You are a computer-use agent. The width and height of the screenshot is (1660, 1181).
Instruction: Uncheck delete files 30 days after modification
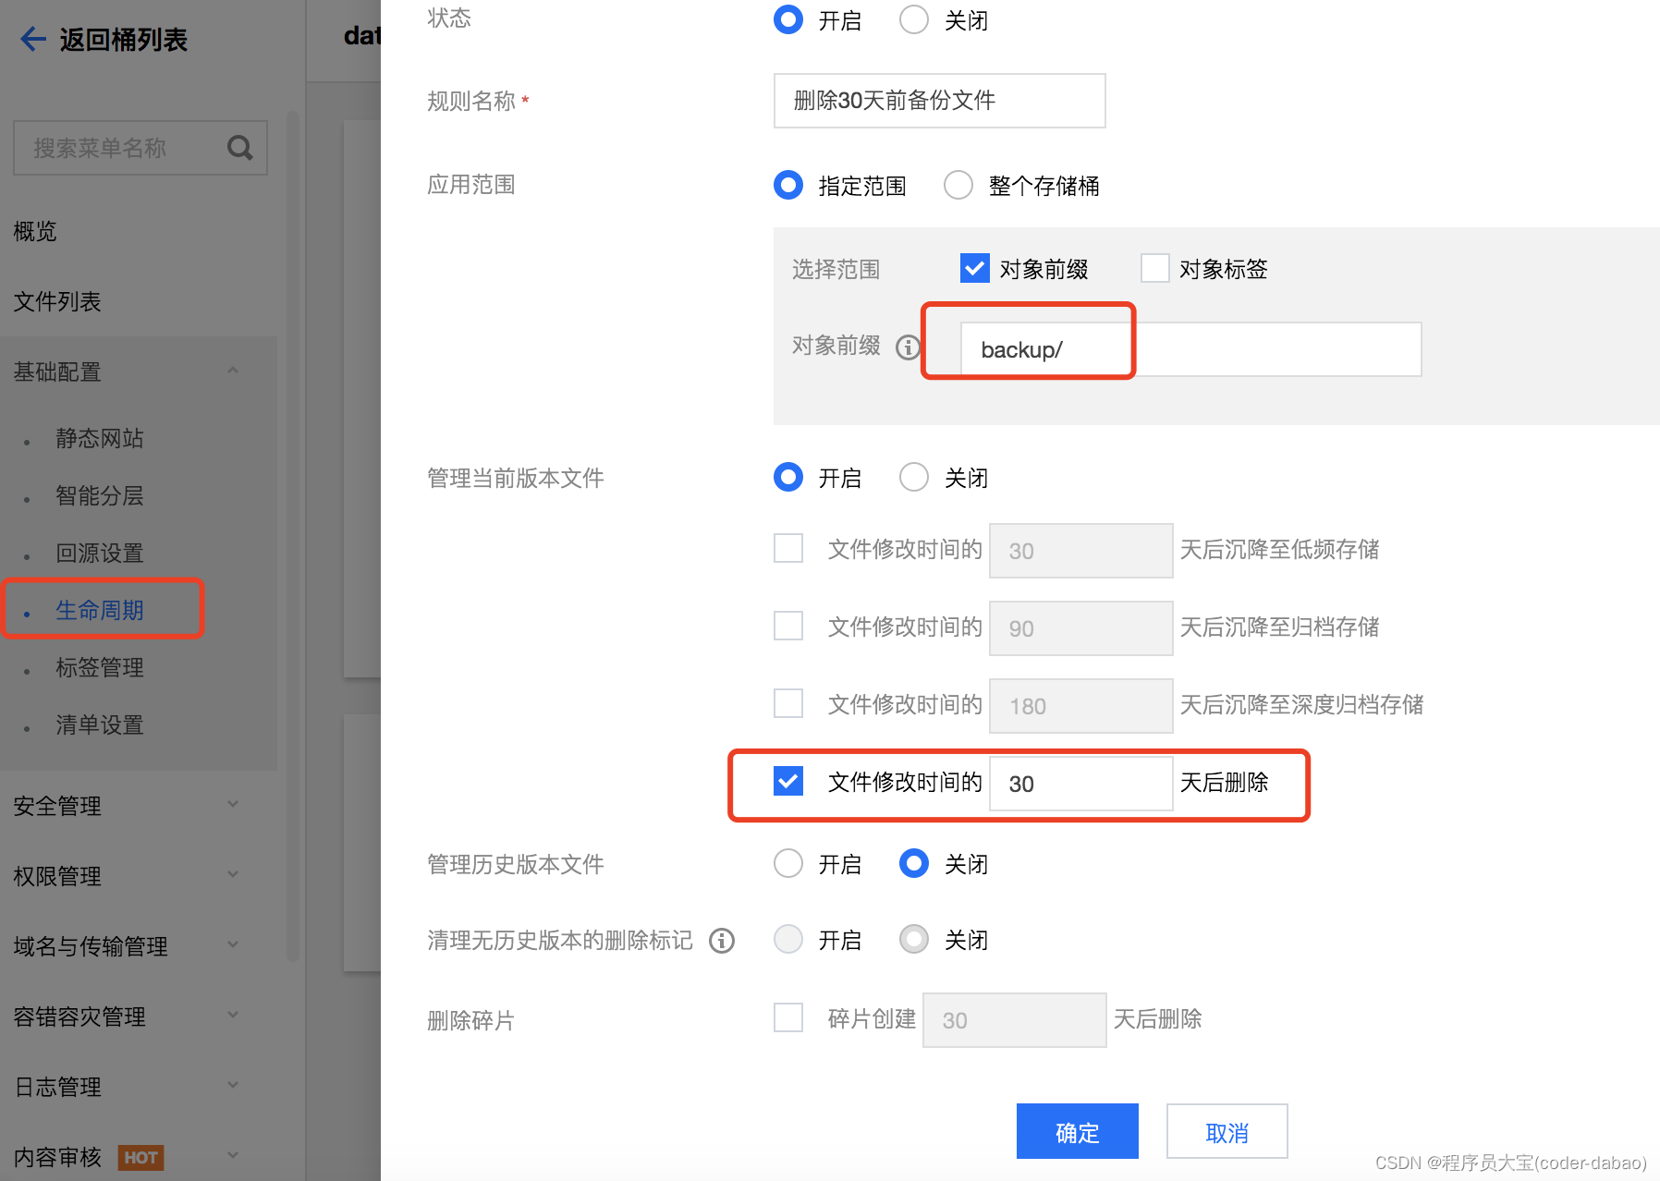click(x=787, y=782)
